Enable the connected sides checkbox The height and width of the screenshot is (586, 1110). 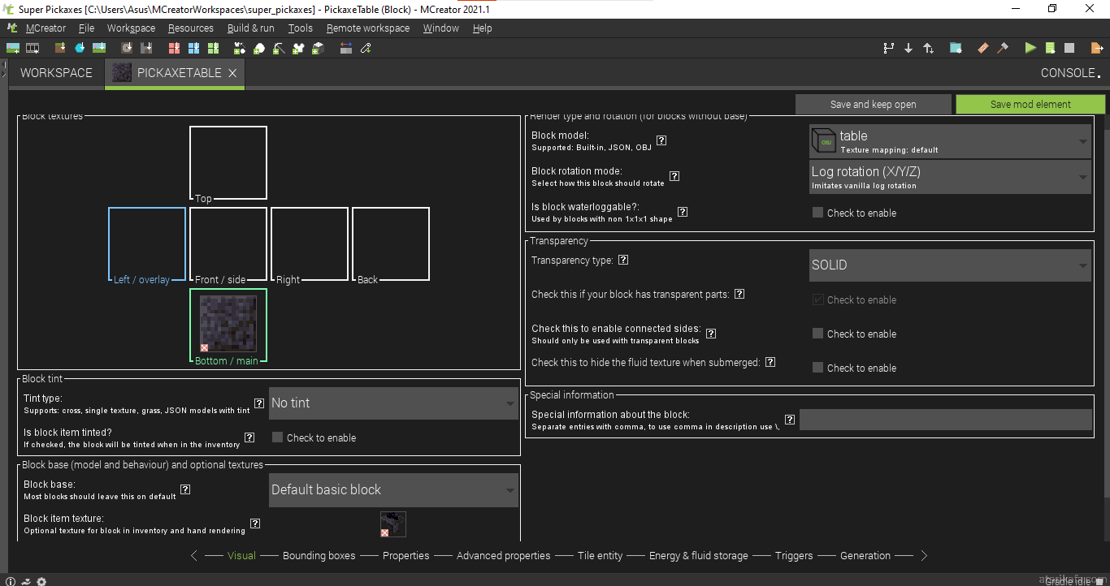click(818, 334)
